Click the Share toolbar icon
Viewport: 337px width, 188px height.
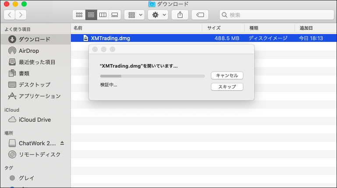click(180, 15)
